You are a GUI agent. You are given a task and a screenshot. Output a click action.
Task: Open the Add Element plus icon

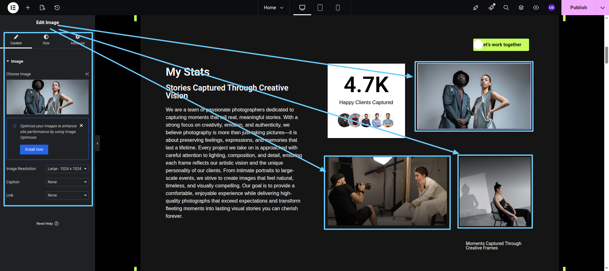pos(28,8)
